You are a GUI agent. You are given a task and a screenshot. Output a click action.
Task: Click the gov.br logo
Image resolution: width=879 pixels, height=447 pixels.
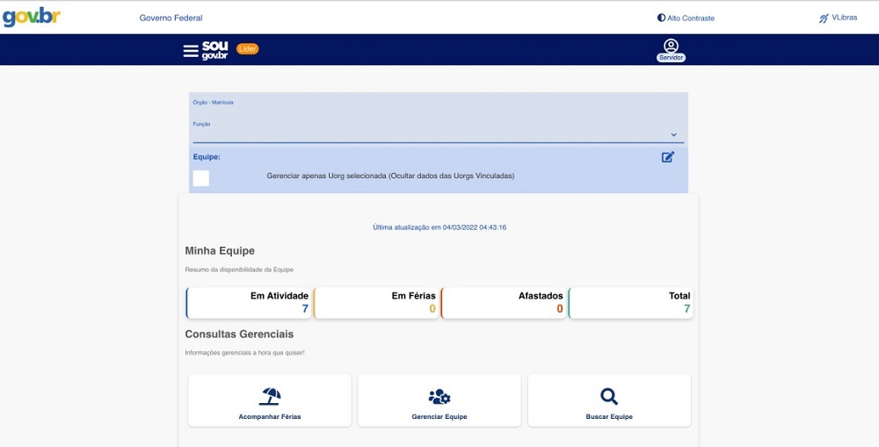(32, 18)
